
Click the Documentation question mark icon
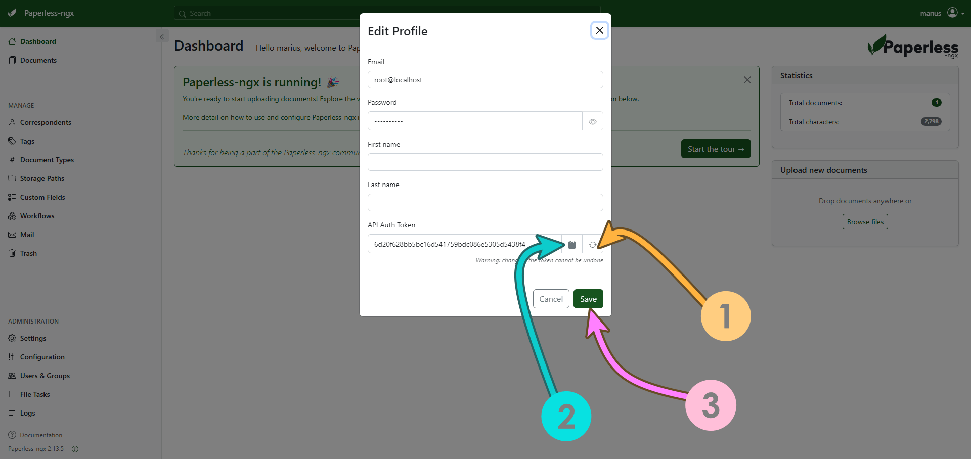coord(12,435)
